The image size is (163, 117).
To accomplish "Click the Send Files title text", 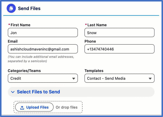I will click(29, 9).
